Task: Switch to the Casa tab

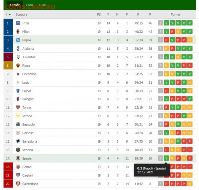Action: click(29, 5)
